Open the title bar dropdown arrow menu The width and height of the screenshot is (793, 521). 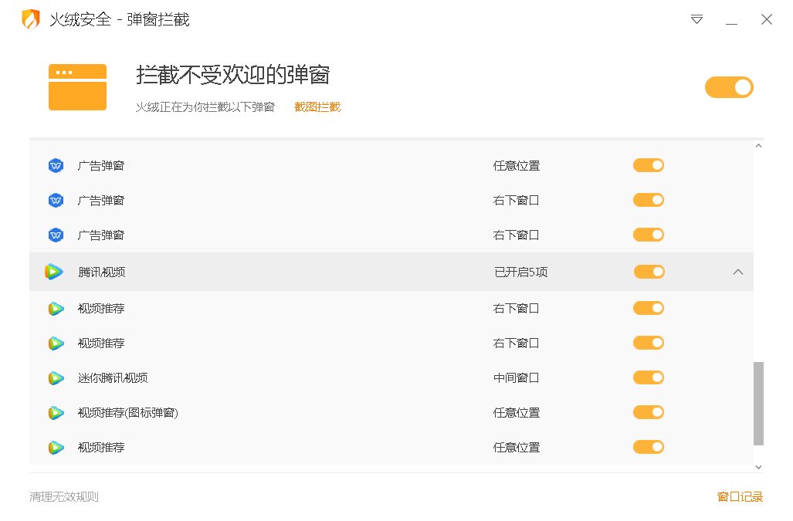pos(696,19)
